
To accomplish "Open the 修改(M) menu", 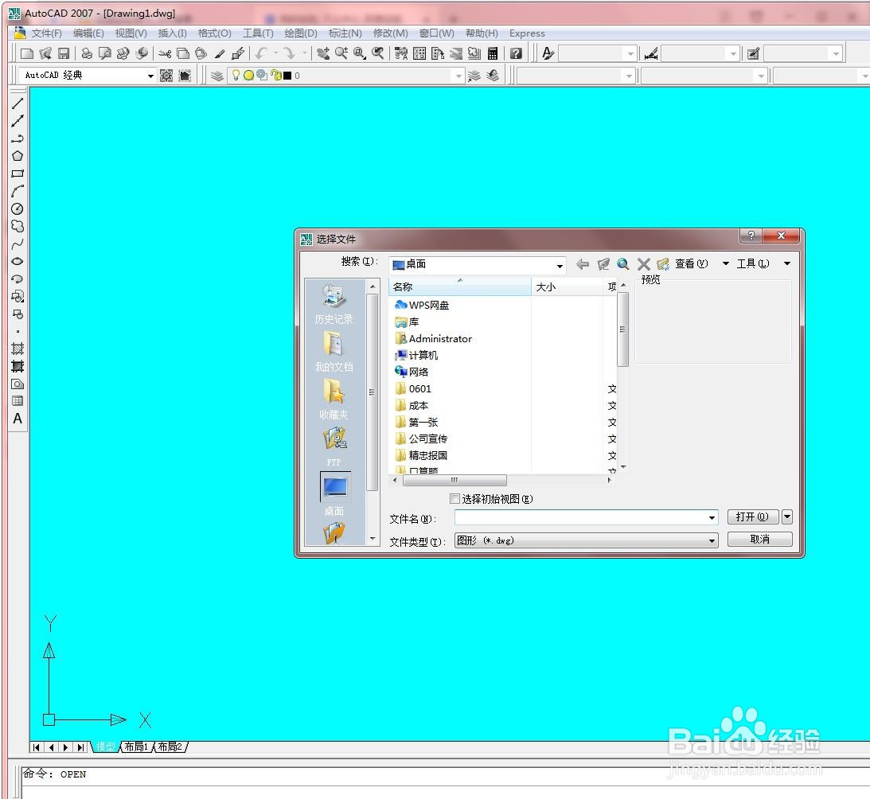I will pos(391,33).
